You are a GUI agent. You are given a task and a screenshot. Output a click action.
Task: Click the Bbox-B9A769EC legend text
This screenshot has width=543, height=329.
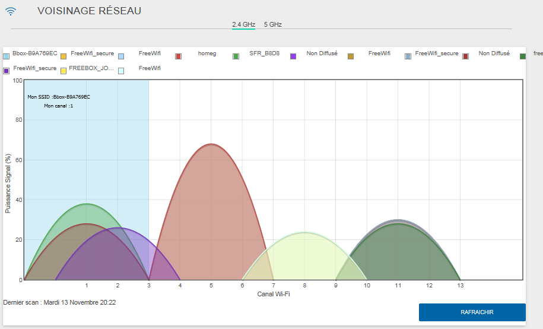point(35,53)
